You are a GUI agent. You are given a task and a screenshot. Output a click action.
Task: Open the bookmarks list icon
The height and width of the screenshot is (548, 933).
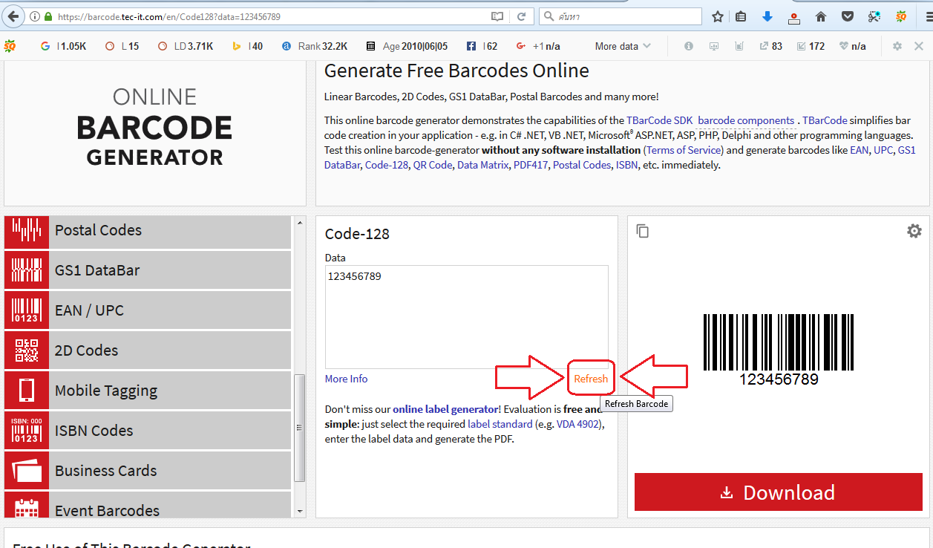point(741,16)
